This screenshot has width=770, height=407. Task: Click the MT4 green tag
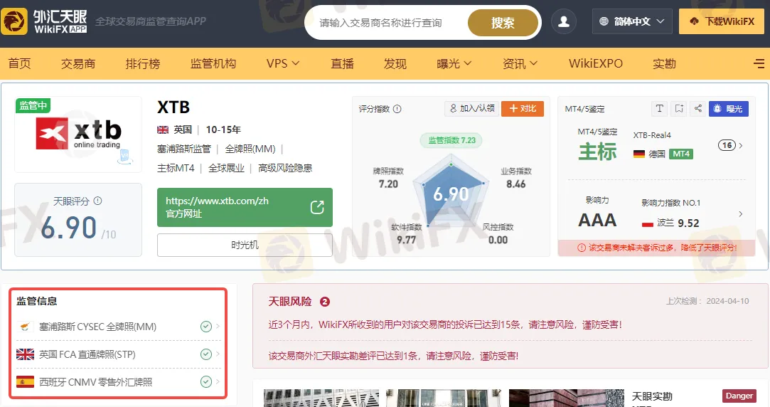(681, 154)
